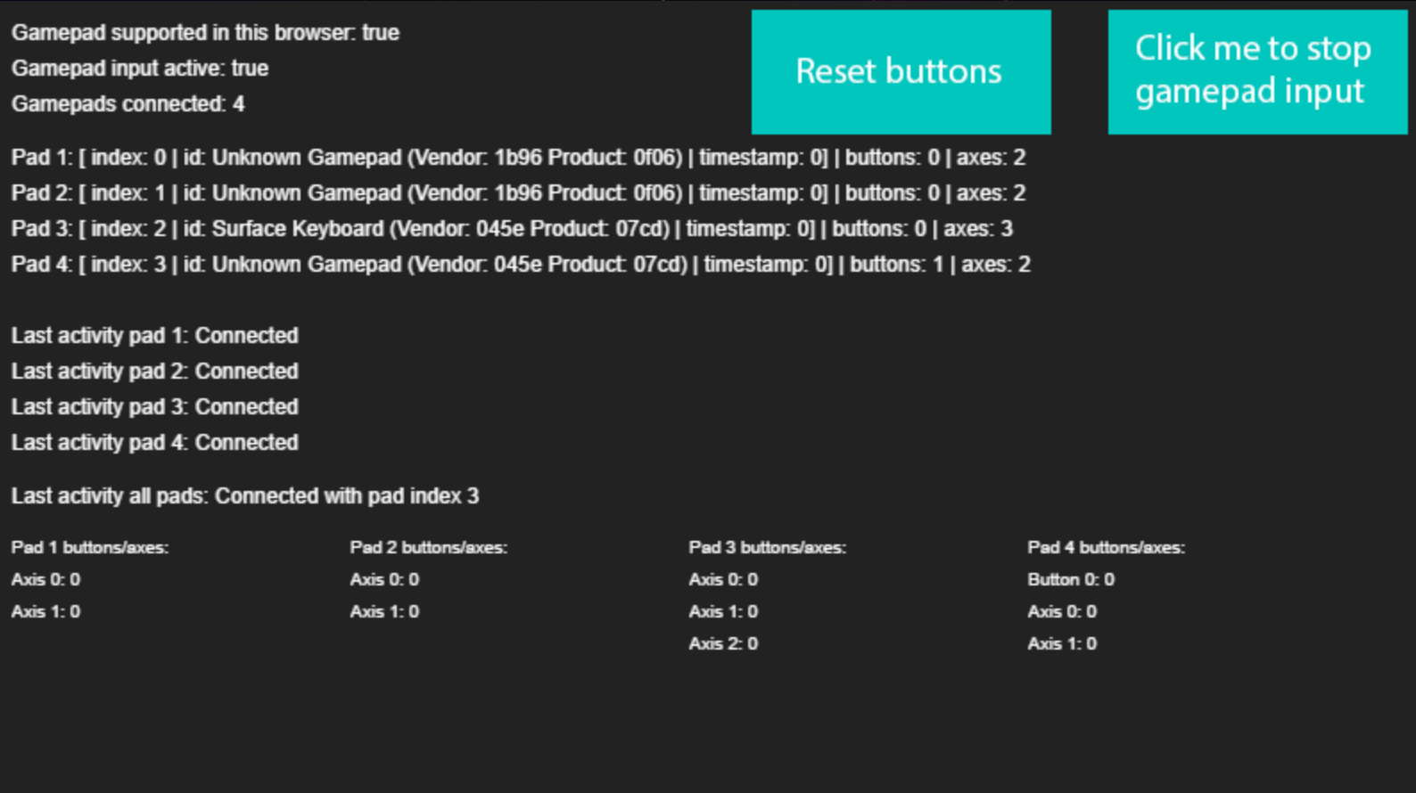Screen dimensions: 1416x793
Task: Select 'Gamepad input active: true' line
Action: click(x=140, y=69)
